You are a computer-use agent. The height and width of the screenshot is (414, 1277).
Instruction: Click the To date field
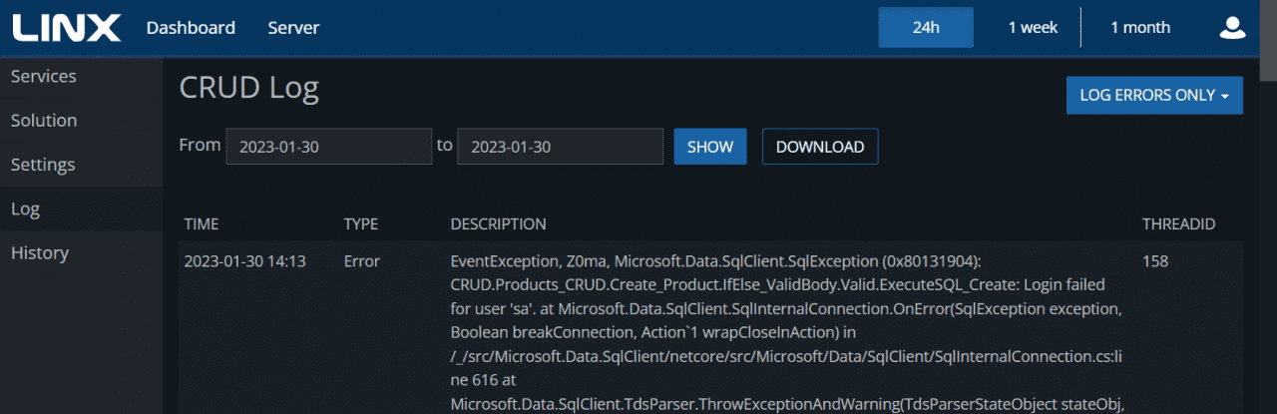[x=560, y=147]
